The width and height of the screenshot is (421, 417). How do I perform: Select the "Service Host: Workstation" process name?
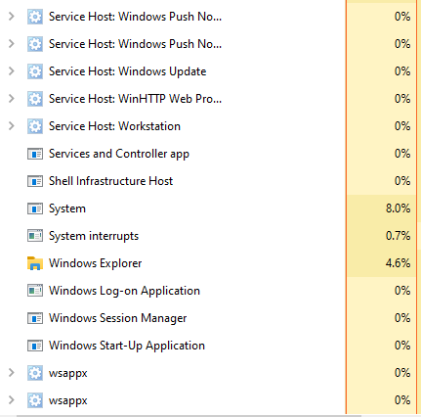point(114,126)
